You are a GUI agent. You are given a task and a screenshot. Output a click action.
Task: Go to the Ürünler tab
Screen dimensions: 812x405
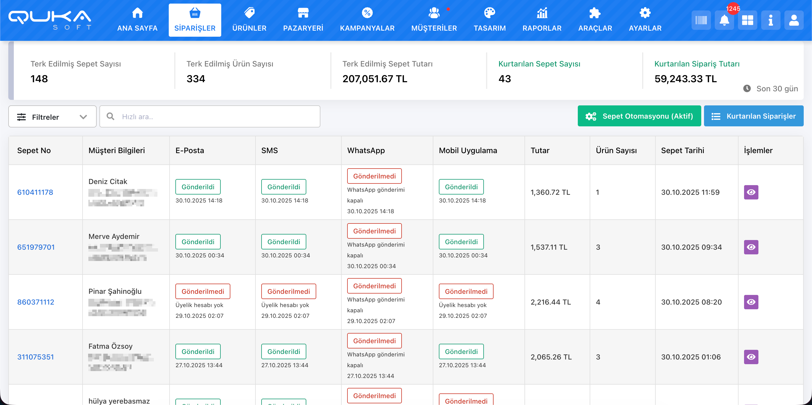(249, 20)
